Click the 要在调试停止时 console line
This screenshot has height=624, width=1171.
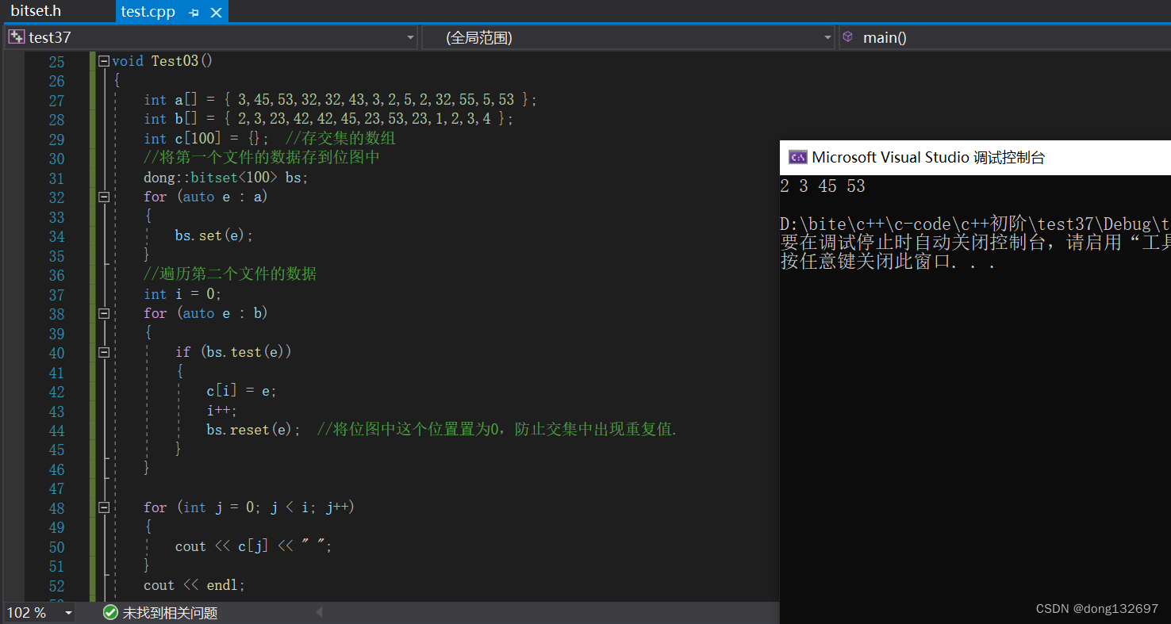pos(975,243)
